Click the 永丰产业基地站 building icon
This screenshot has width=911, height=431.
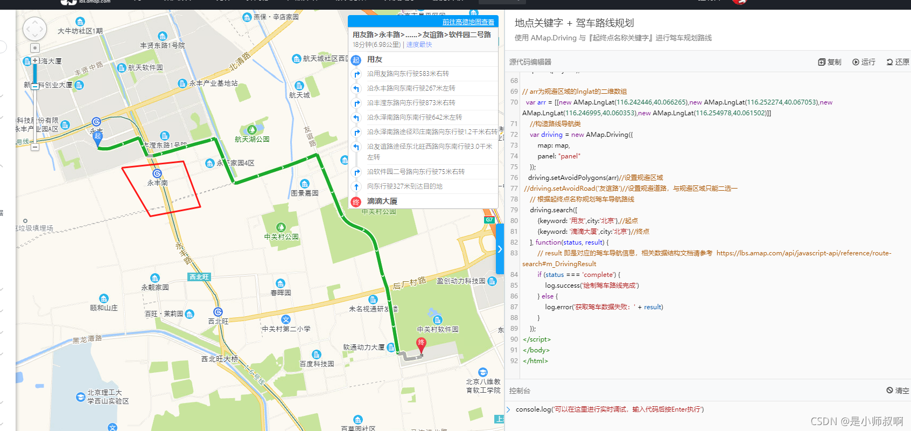click(183, 84)
